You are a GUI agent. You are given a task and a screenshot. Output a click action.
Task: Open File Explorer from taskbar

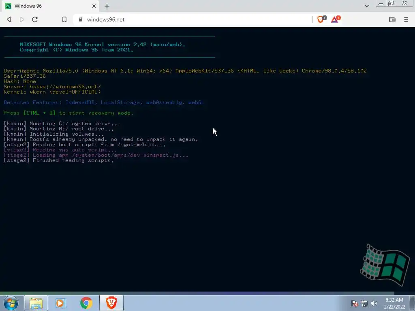pyautogui.click(x=36, y=303)
